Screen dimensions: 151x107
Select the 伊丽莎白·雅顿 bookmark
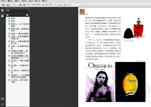coord(20,52)
